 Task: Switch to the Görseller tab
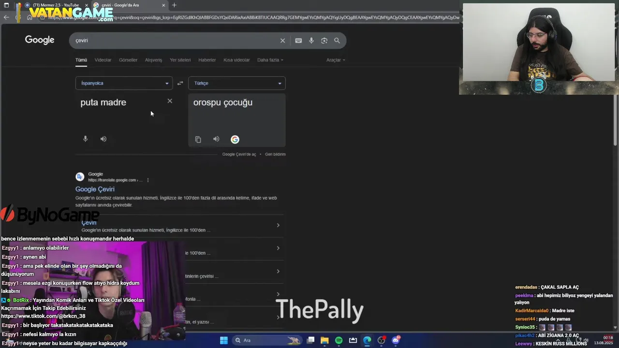coord(128,60)
